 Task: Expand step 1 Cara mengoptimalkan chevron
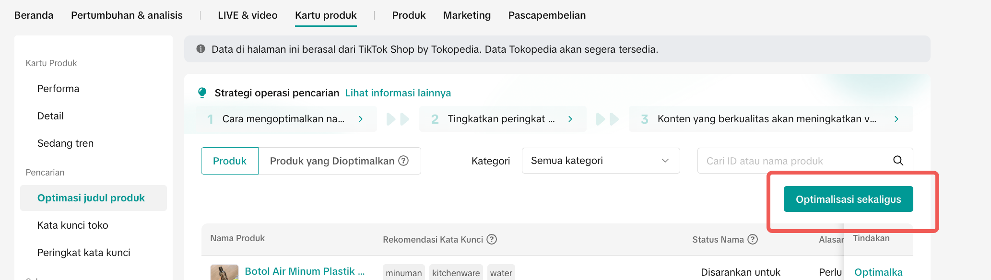[x=361, y=119]
